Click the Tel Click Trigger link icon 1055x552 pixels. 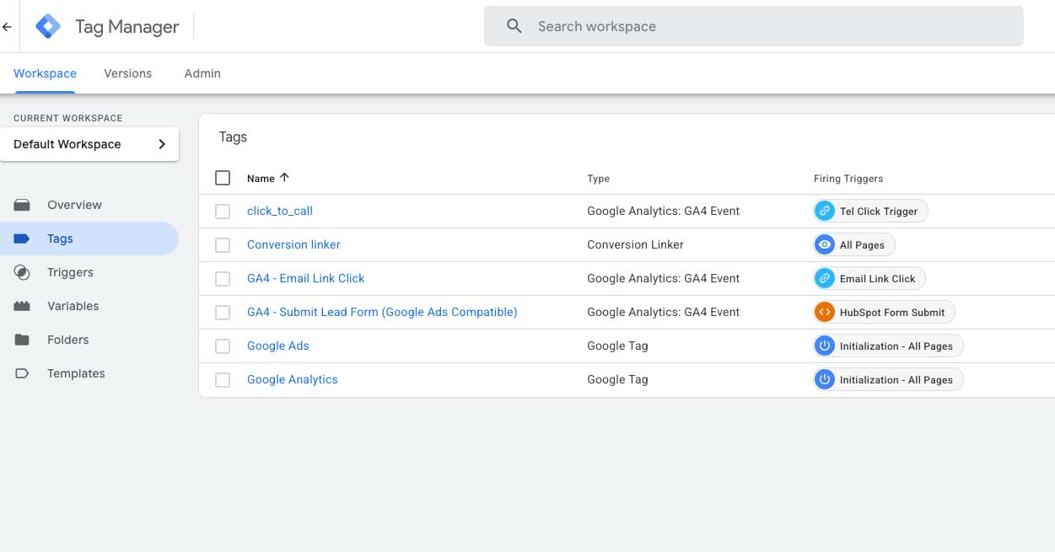(x=825, y=212)
